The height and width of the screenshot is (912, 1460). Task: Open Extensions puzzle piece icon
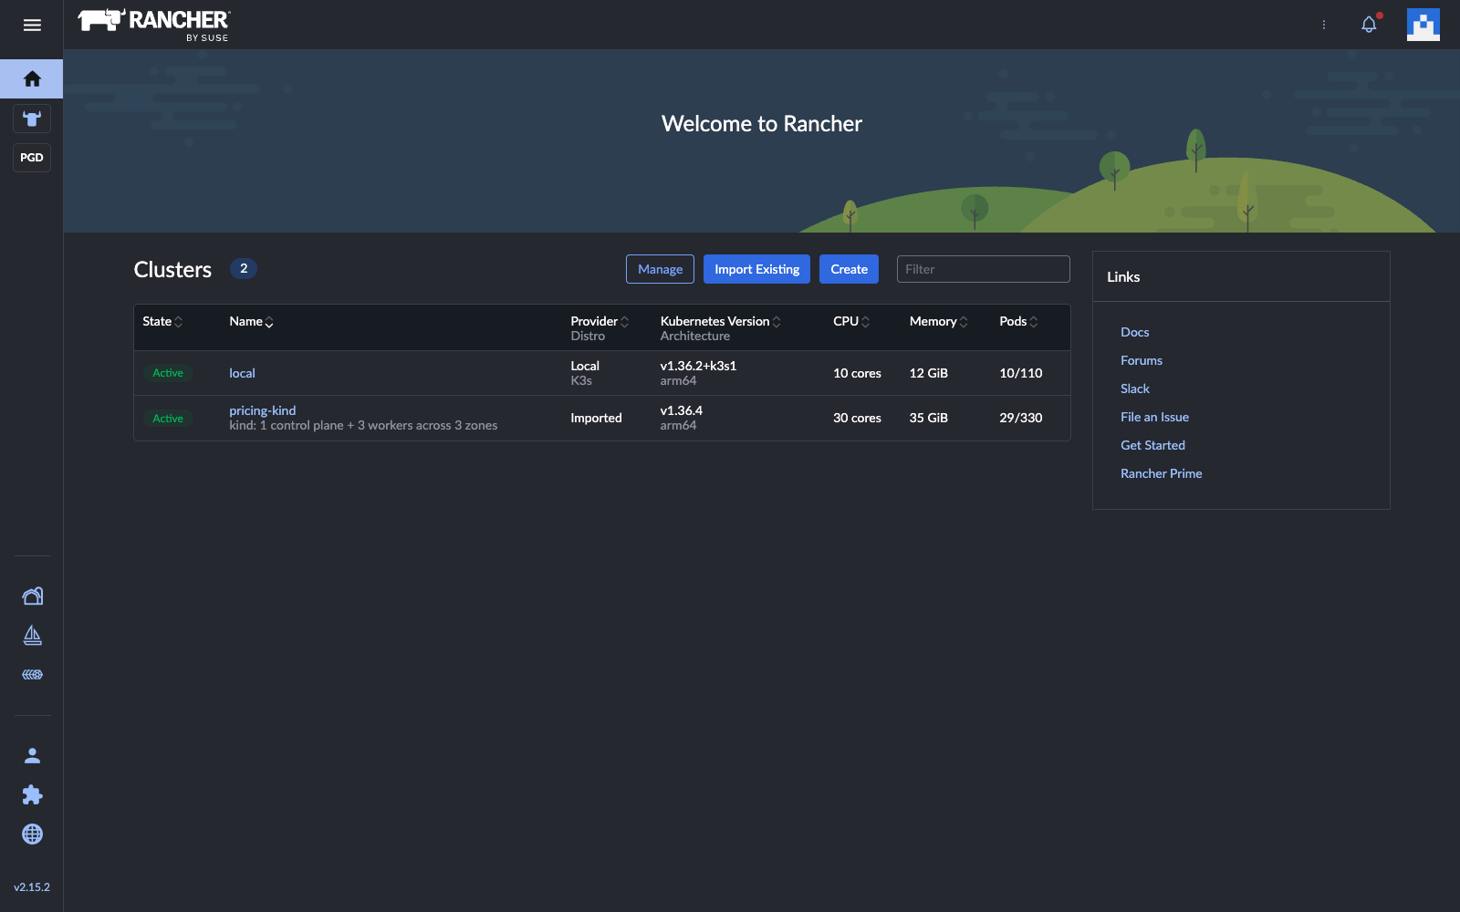(x=32, y=794)
